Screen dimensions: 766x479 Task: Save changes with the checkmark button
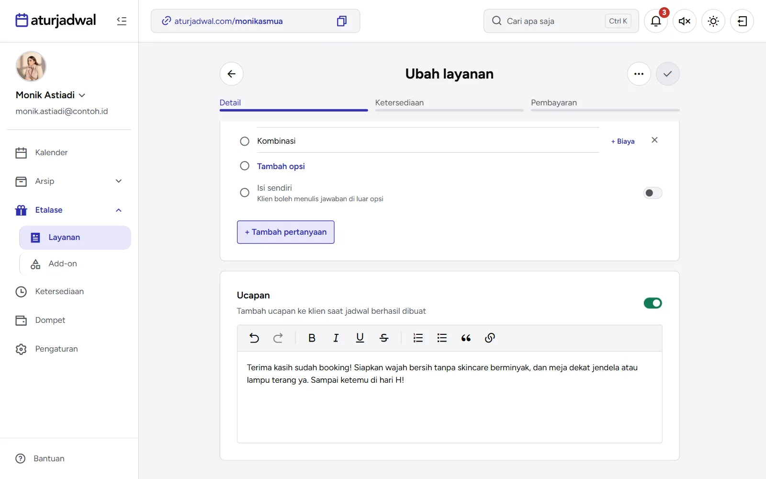[x=668, y=74]
